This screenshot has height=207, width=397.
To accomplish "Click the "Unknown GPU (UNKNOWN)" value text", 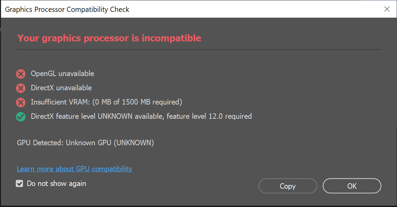I will coord(110,143).
